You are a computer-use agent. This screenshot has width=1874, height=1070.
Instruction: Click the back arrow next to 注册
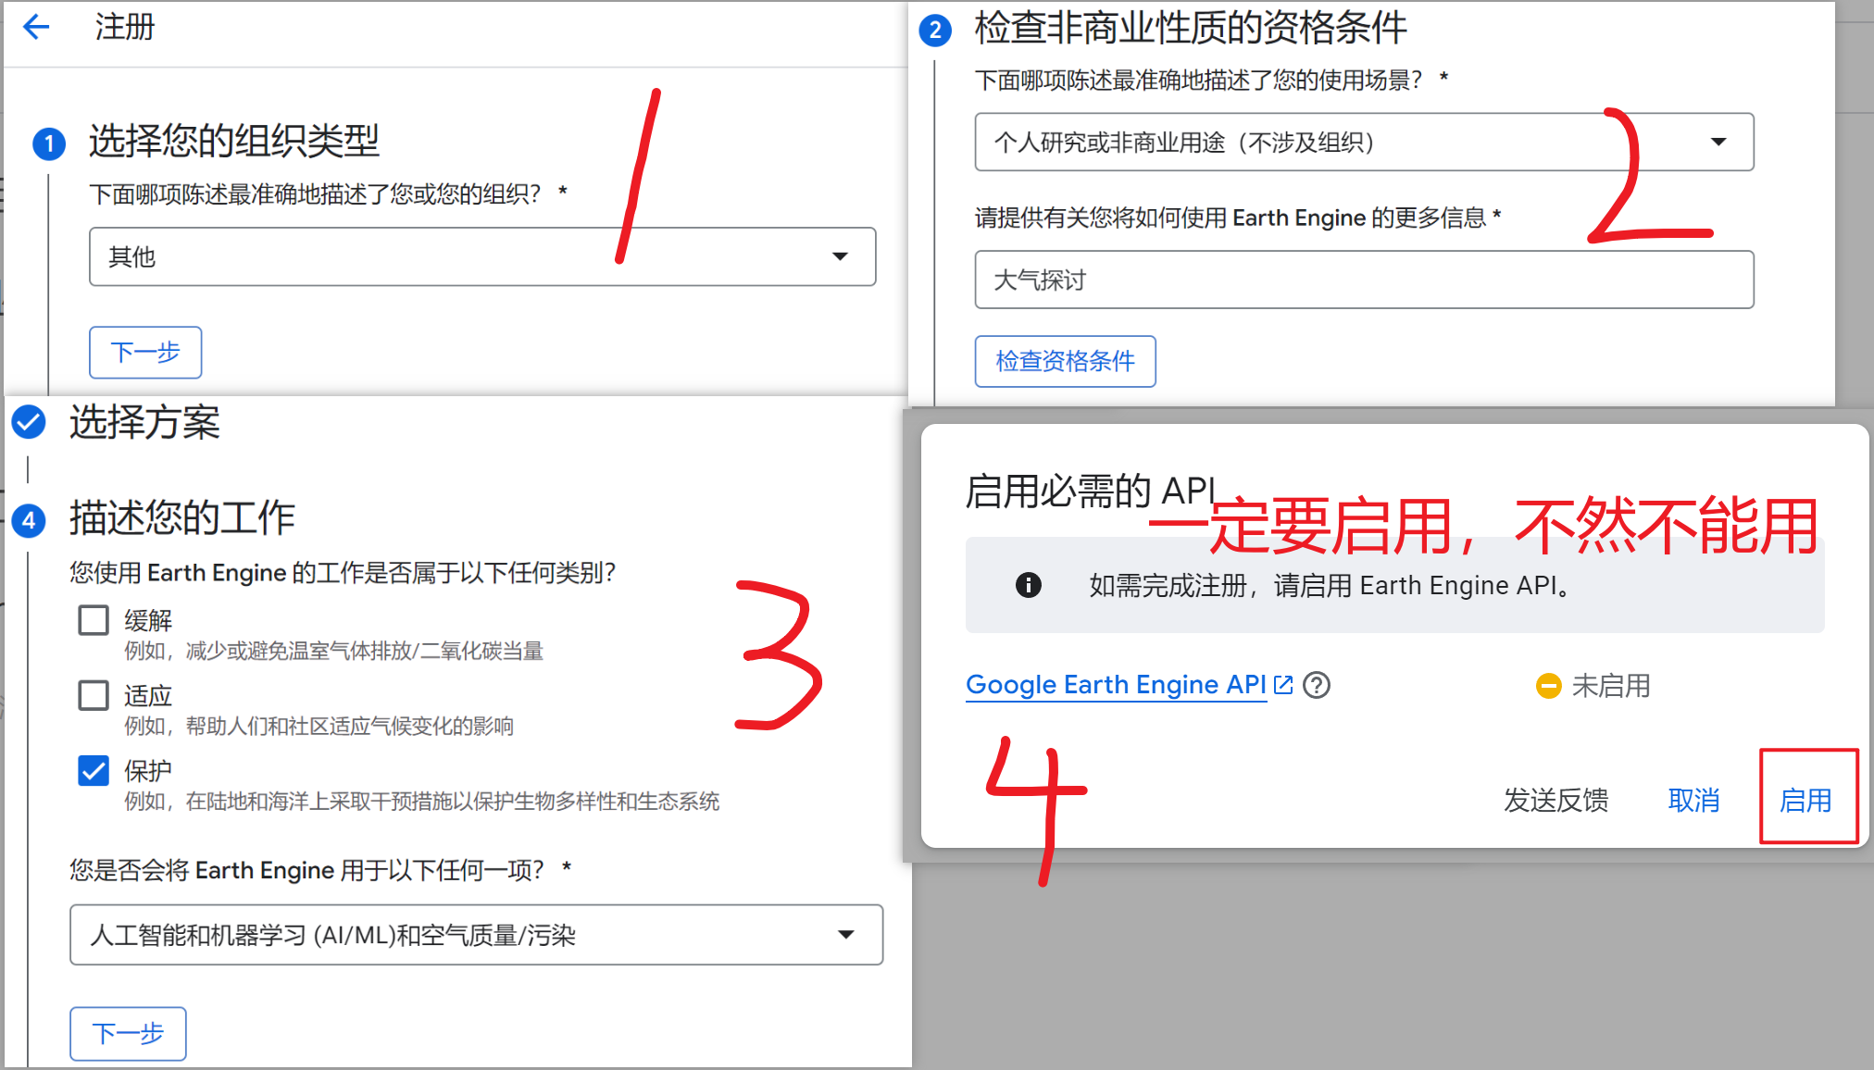(36, 27)
